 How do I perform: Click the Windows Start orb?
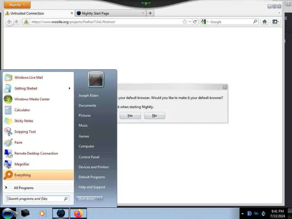[x=8, y=213]
